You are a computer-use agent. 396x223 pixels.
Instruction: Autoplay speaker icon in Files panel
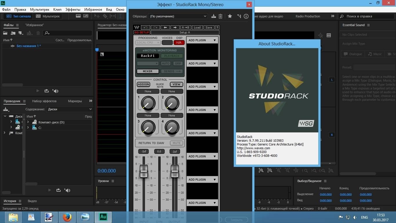(55, 91)
